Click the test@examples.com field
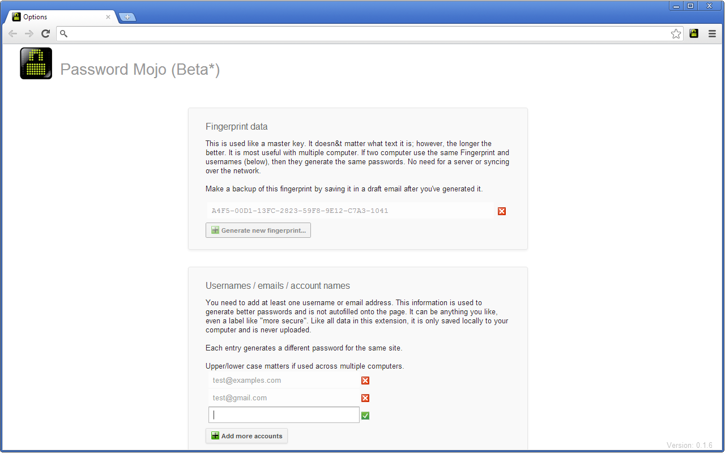 click(283, 381)
